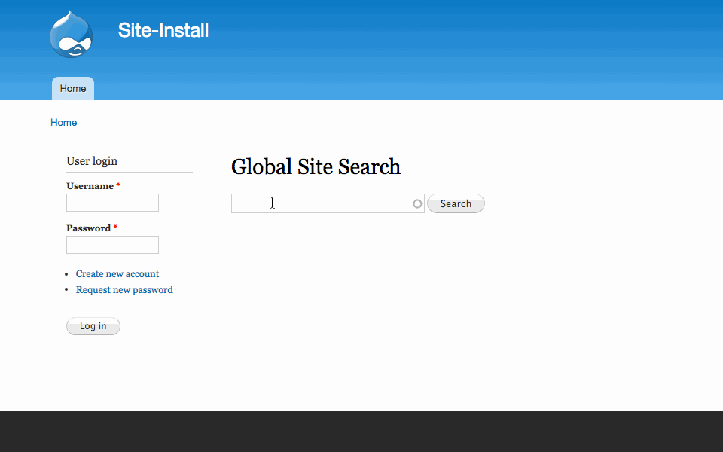
Task: Click the autocomplete circle icon in search field
Action: point(417,204)
